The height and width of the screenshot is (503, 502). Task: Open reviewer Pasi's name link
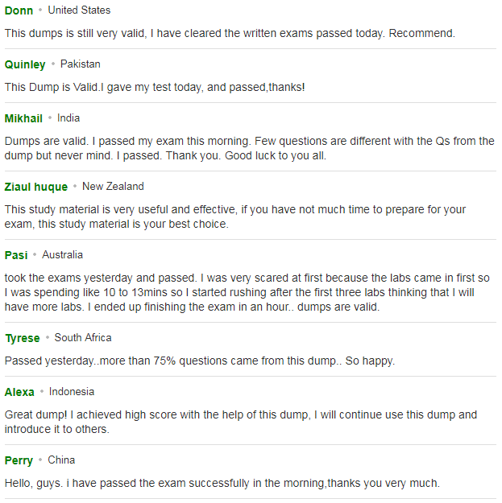click(x=16, y=255)
